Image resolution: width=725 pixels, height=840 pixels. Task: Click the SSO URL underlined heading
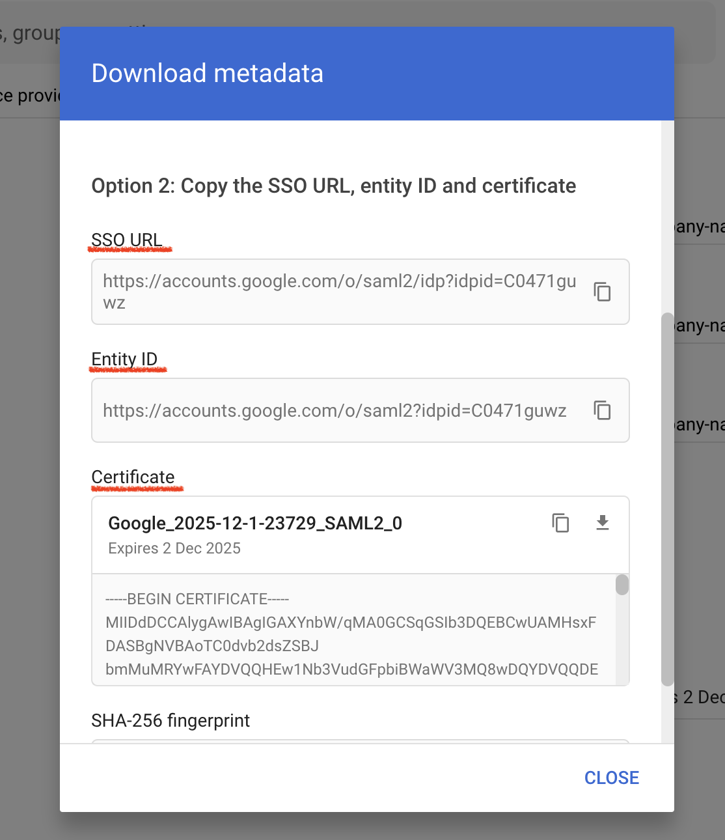[x=127, y=240]
